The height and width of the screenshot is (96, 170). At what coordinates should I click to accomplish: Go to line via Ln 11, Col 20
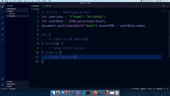[135, 89]
